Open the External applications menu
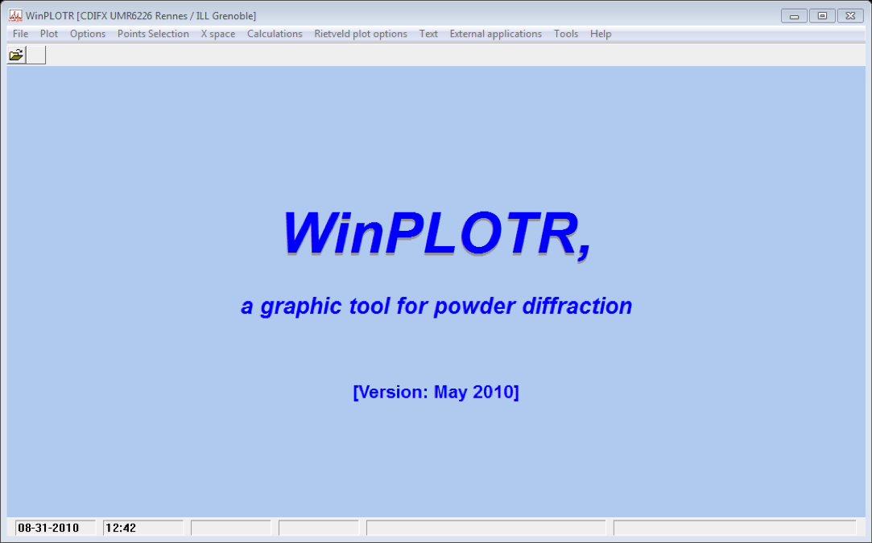Viewport: 872px width, 543px height. [x=495, y=34]
